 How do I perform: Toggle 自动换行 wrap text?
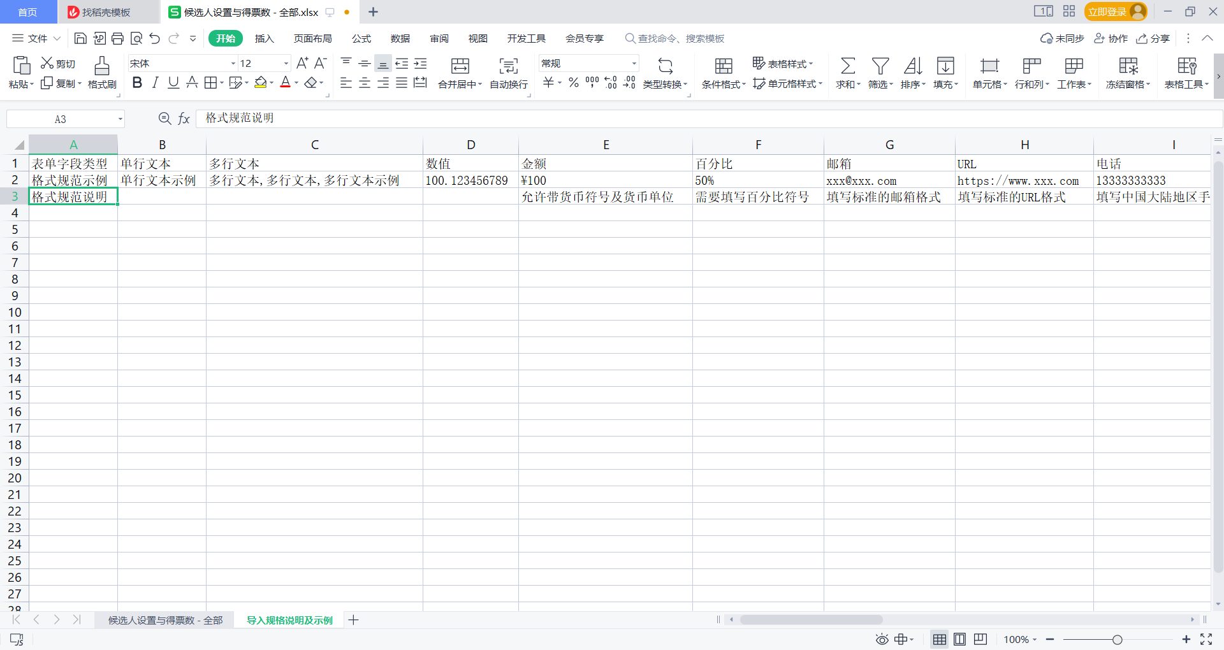[x=509, y=73]
